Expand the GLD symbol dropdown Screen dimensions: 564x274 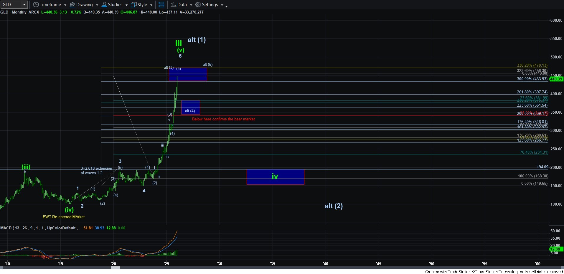24,5
